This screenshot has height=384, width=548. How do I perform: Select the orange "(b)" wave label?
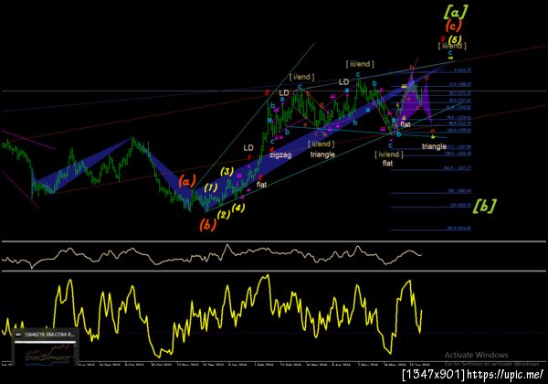click(208, 225)
